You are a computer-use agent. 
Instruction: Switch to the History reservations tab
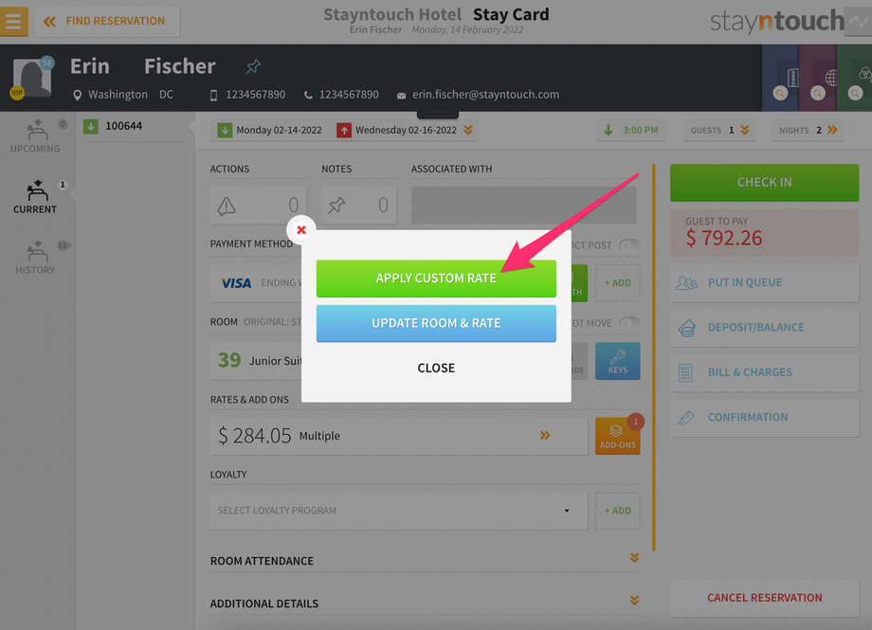(x=35, y=258)
